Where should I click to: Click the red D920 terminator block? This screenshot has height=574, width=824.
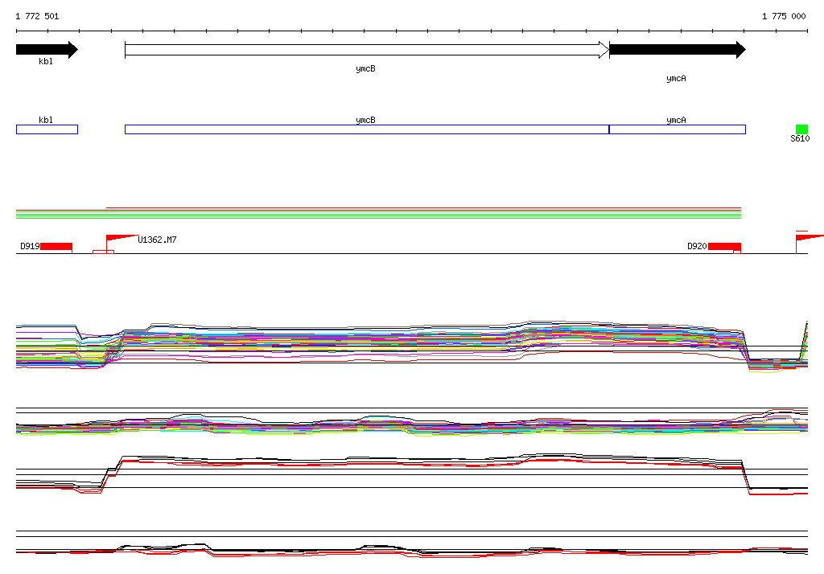tap(724, 246)
